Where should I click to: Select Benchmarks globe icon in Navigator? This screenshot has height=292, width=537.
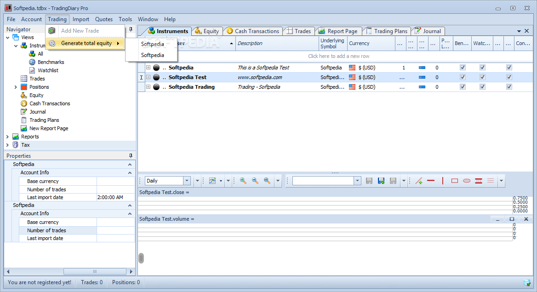32,62
